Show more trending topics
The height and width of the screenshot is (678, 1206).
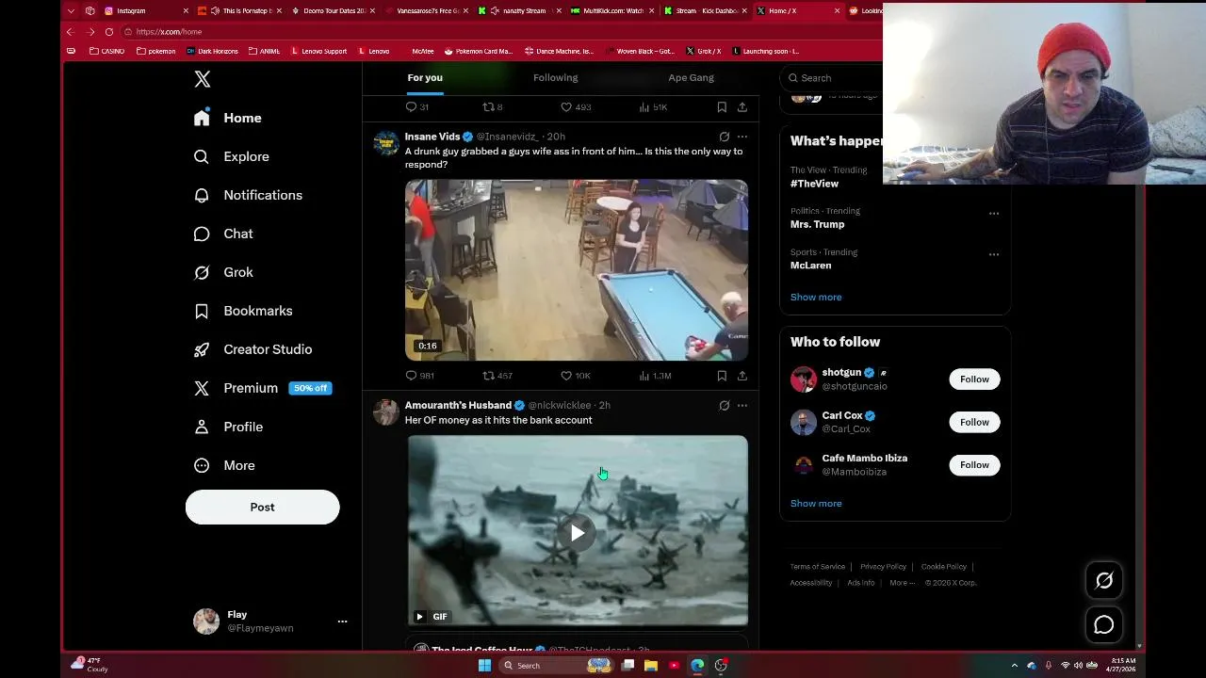[816, 297]
